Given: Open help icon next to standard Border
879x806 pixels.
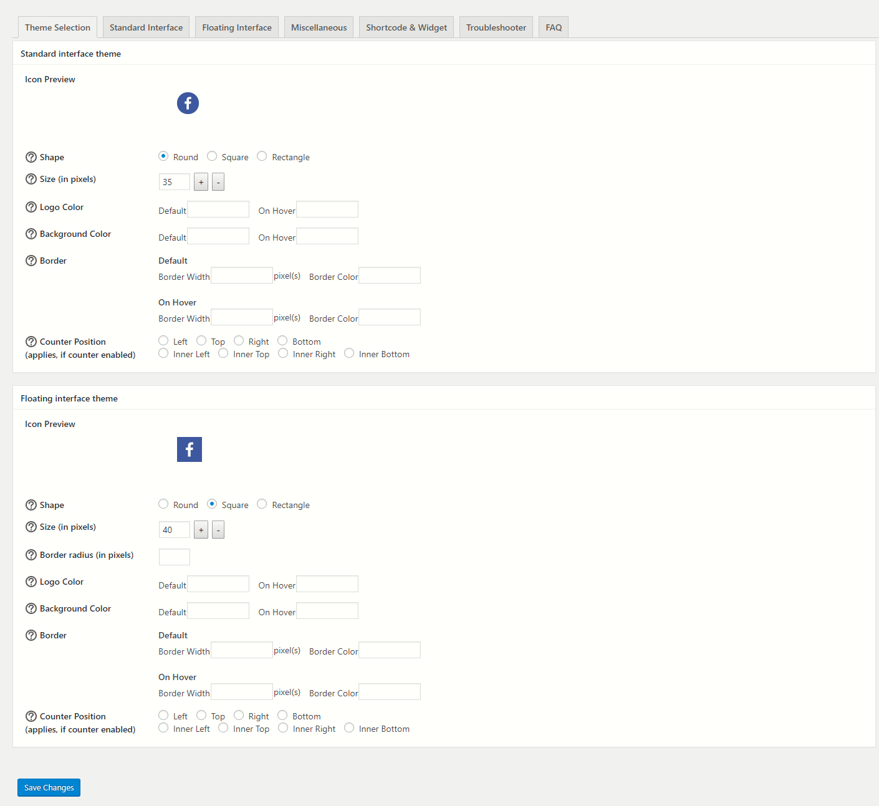Looking at the screenshot, I should click(x=31, y=261).
